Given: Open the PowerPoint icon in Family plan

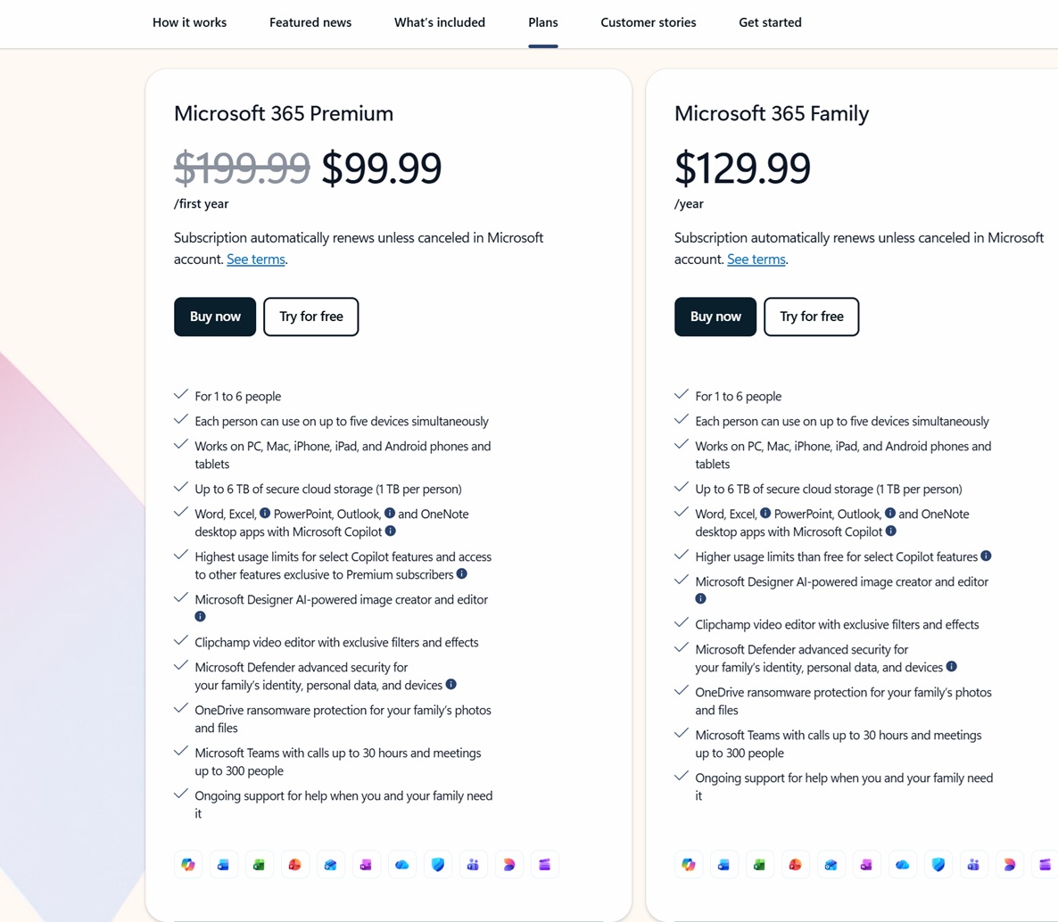Looking at the screenshot, I should point(795,864).
